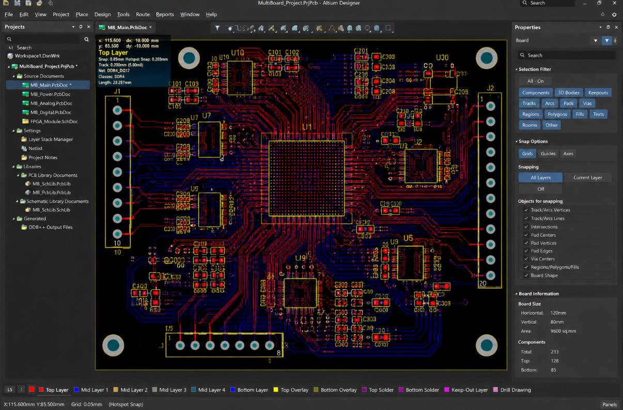Toggle the Polygons selection filter button
This screenshot has height=410, width=623.
(557, 114)
